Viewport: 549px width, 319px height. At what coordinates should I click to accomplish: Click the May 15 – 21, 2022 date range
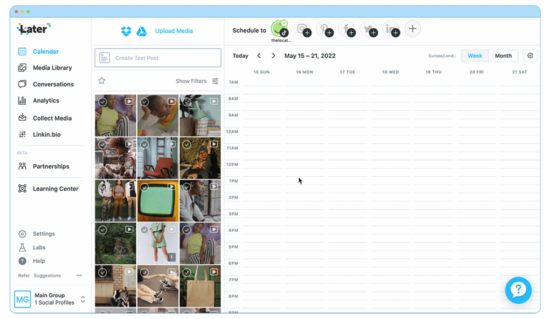(x=310, y=56)
